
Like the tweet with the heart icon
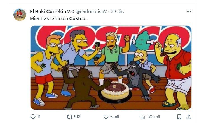pos(106,117)
